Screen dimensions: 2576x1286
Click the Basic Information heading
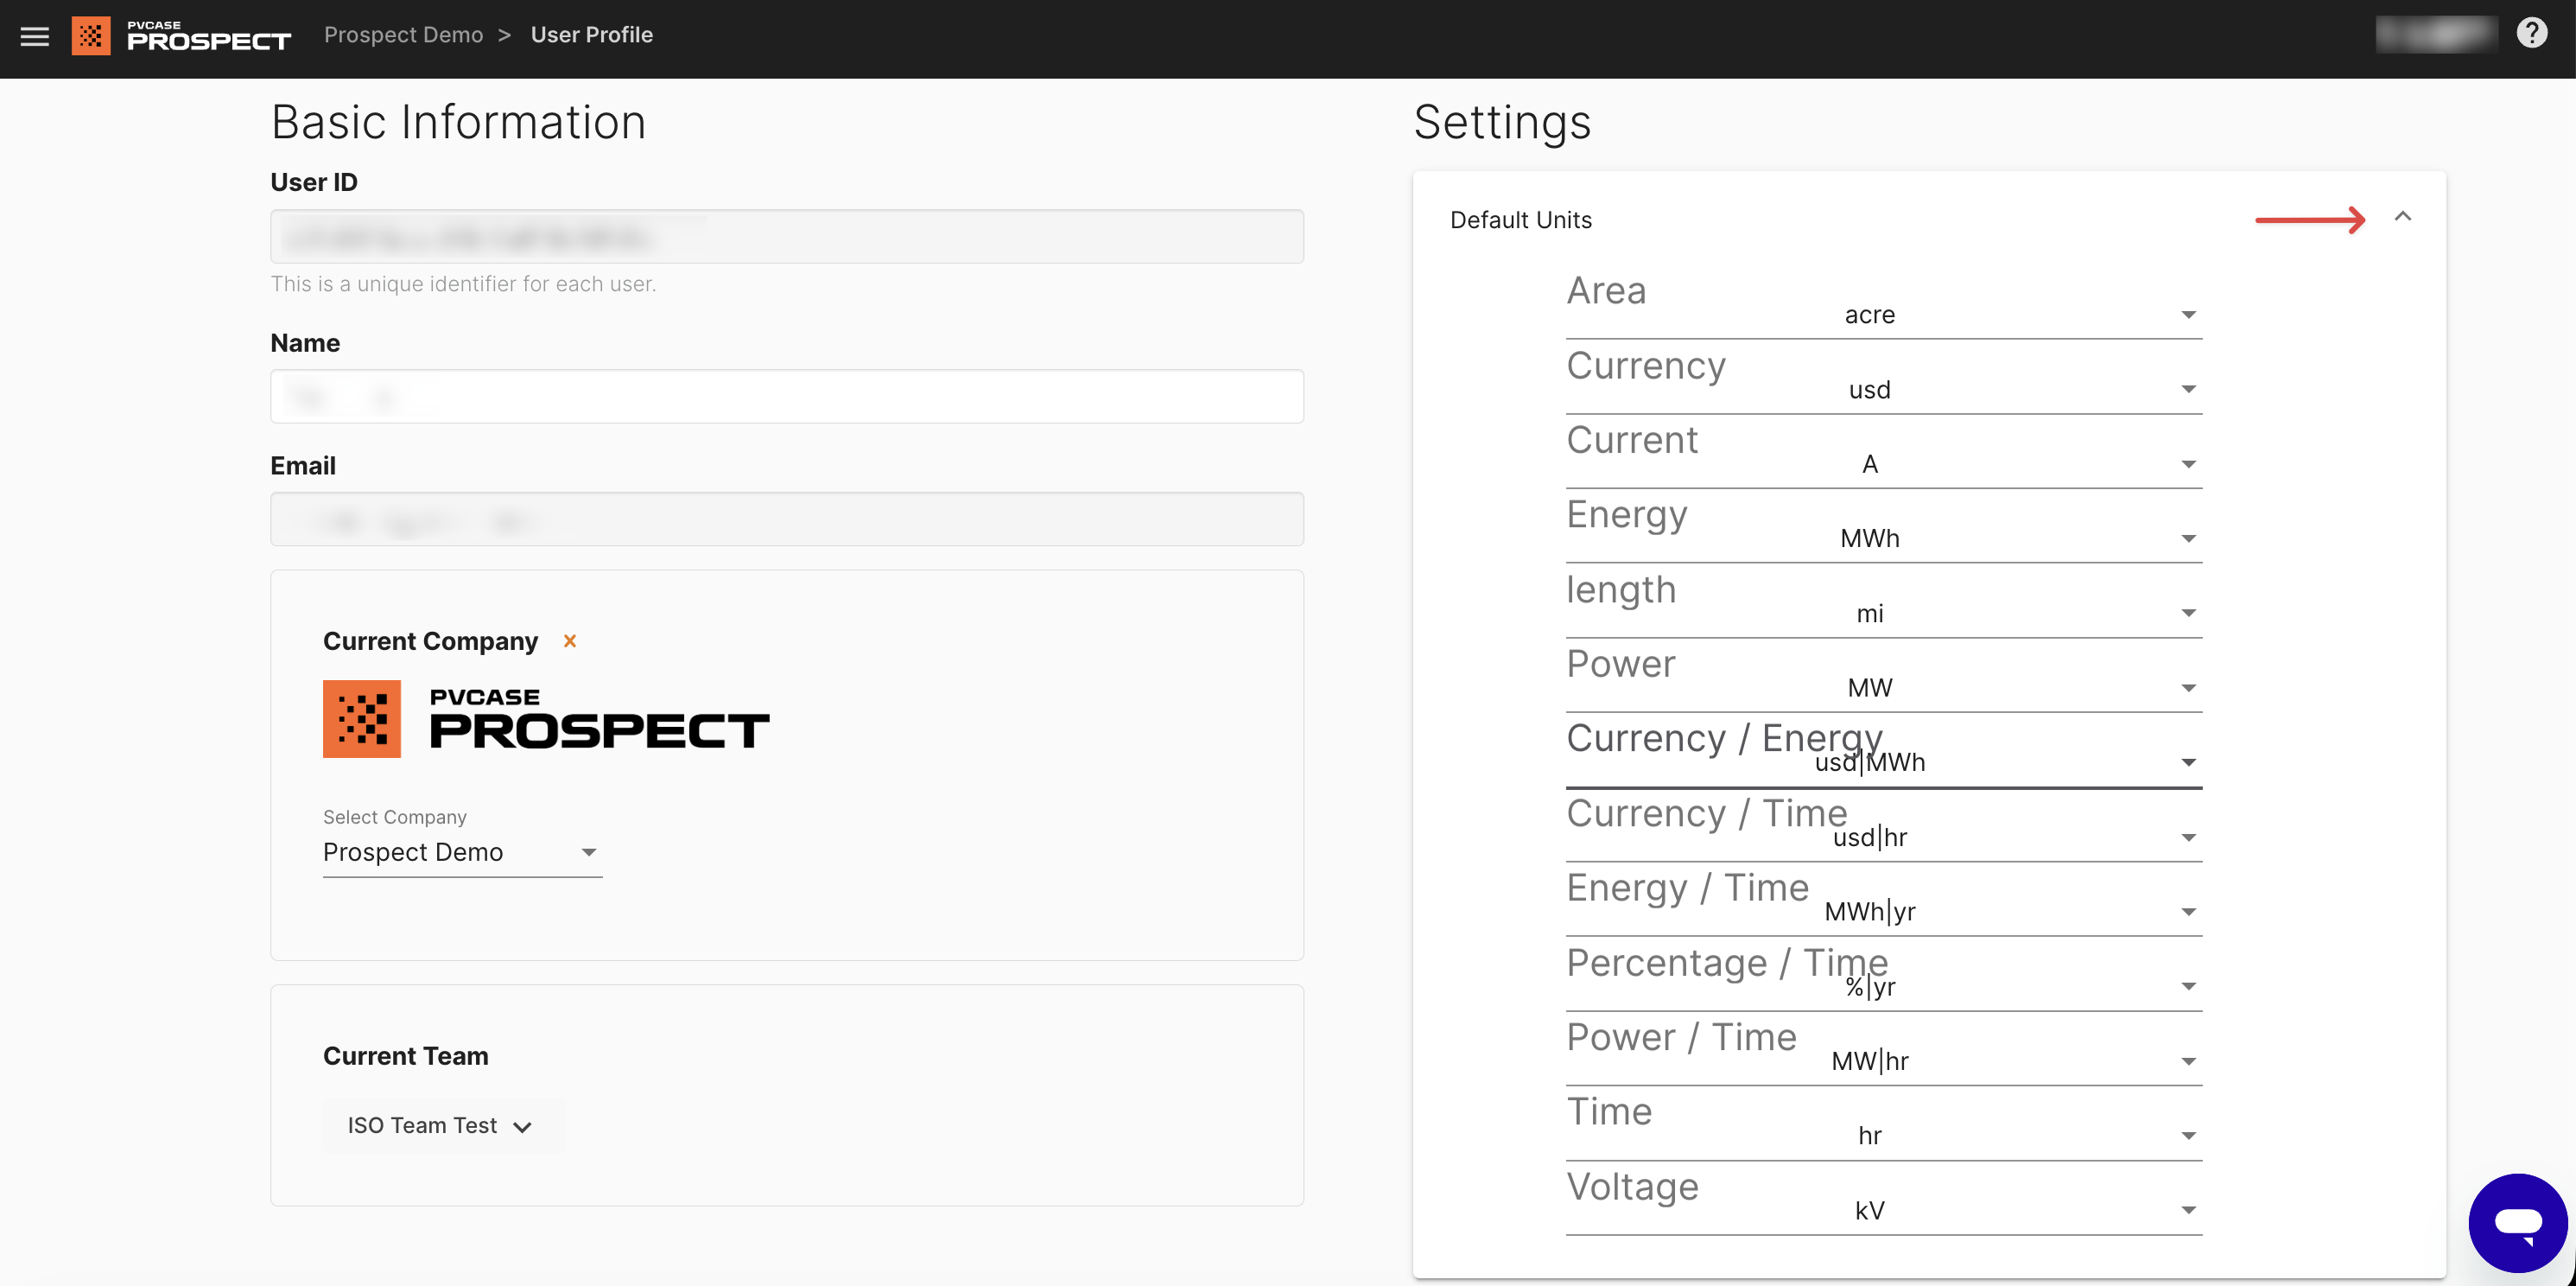(458, 122)
